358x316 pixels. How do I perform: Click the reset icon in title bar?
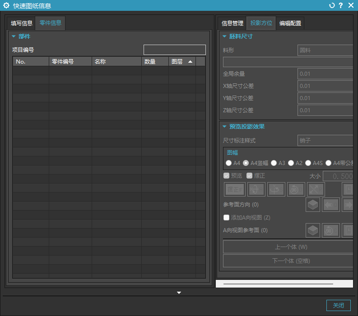332,5
